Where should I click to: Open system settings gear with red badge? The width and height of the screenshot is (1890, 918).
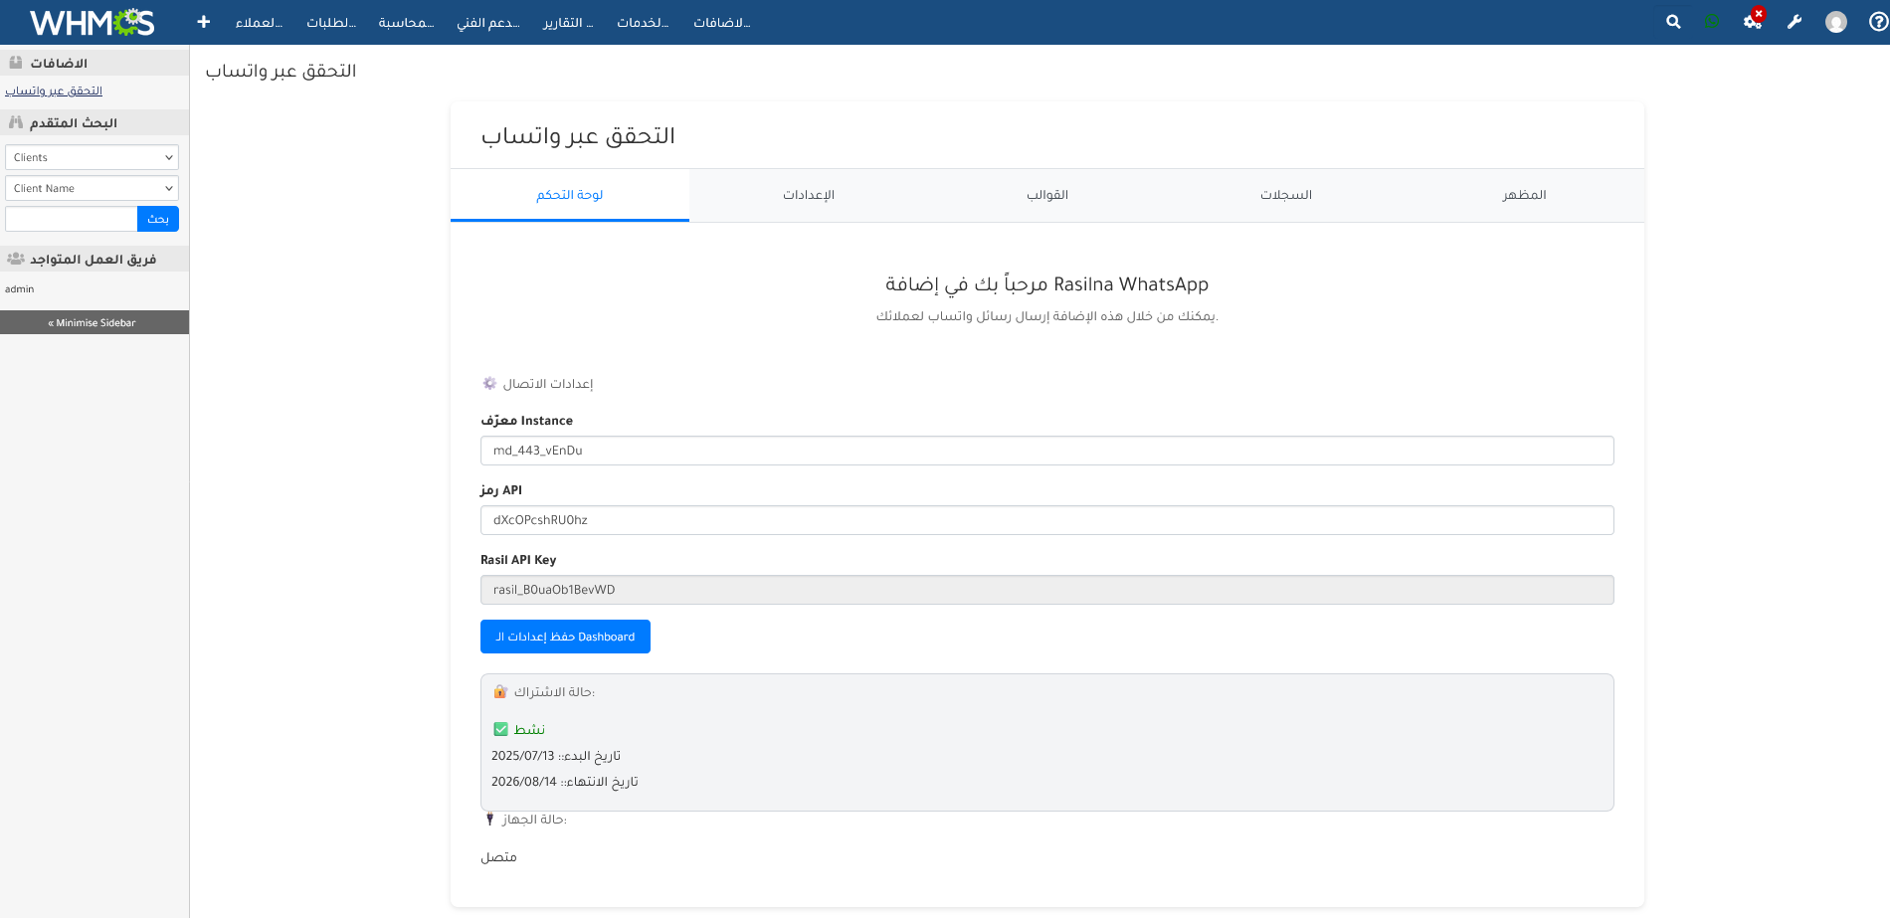click(1753, 21)
